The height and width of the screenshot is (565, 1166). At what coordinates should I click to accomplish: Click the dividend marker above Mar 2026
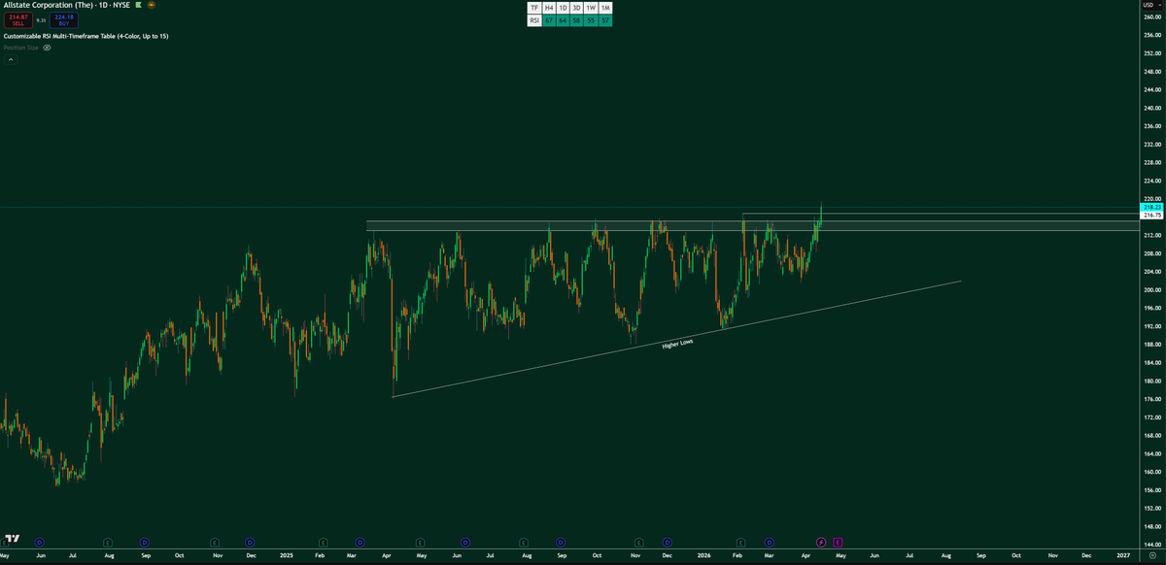coord(770,542)
